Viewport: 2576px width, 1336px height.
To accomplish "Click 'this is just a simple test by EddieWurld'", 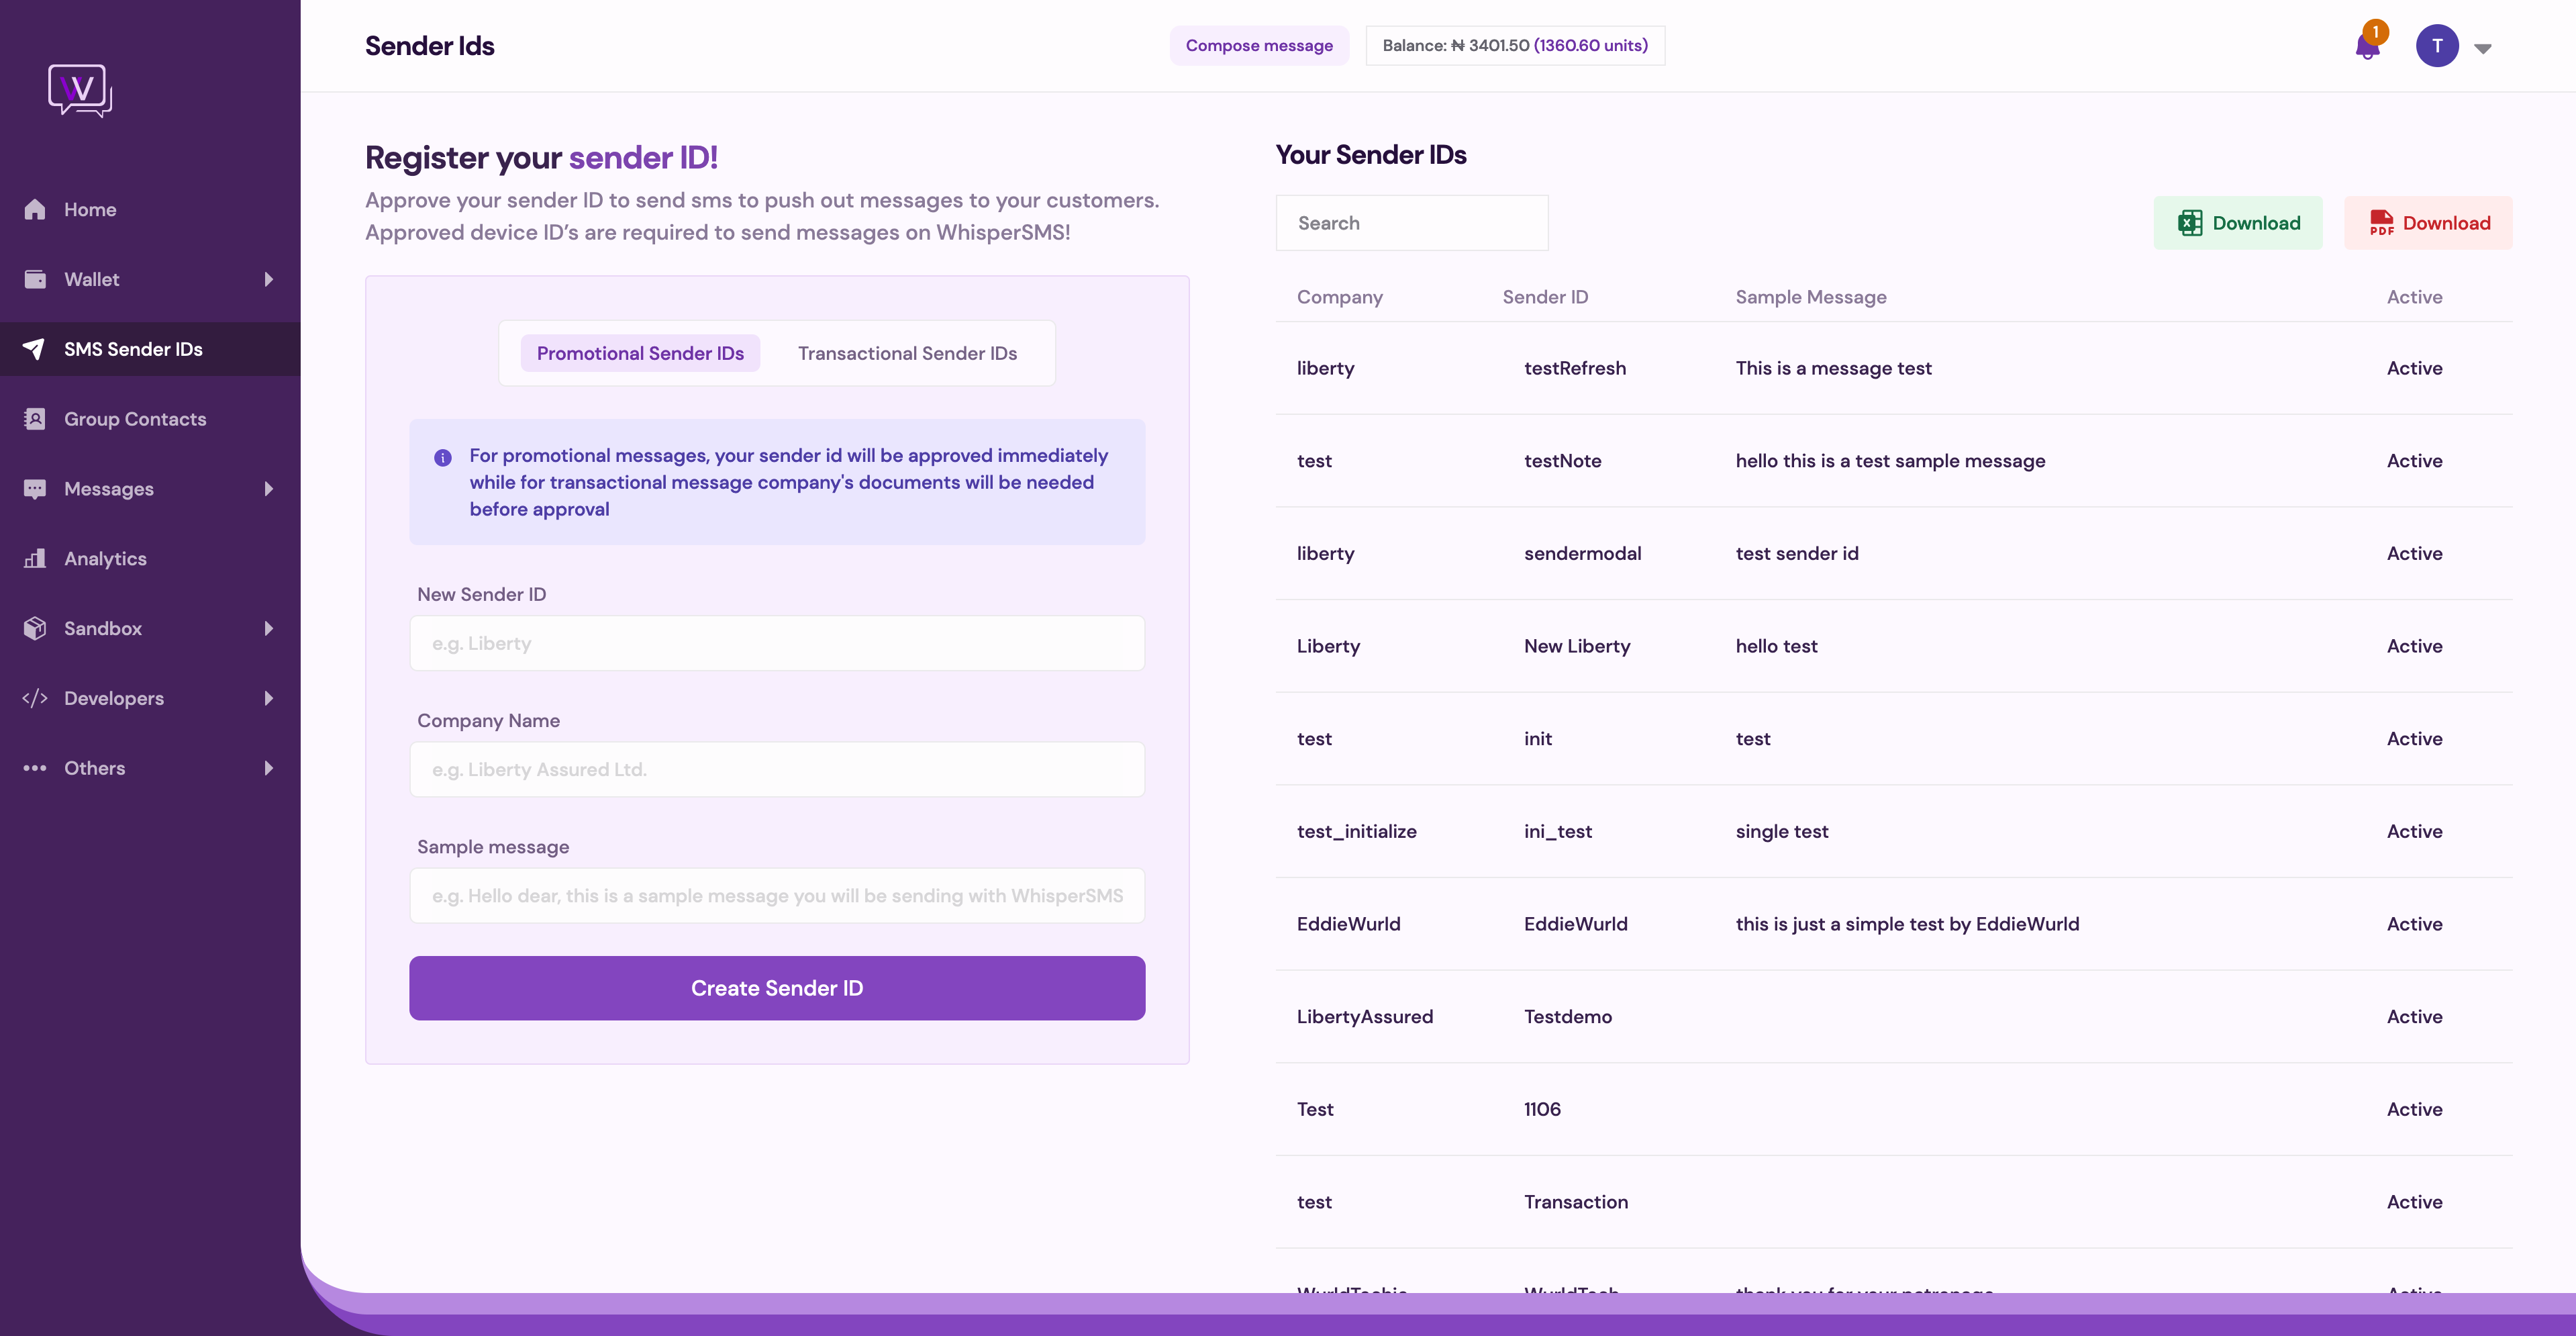I will [x=1907, y=924].
